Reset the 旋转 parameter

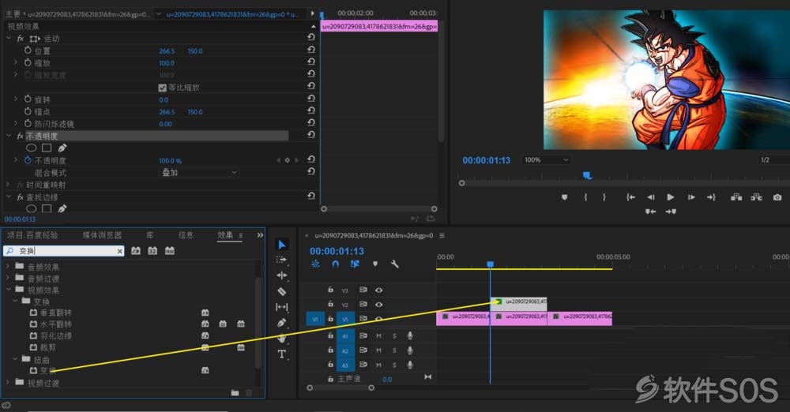pos(310,99)
